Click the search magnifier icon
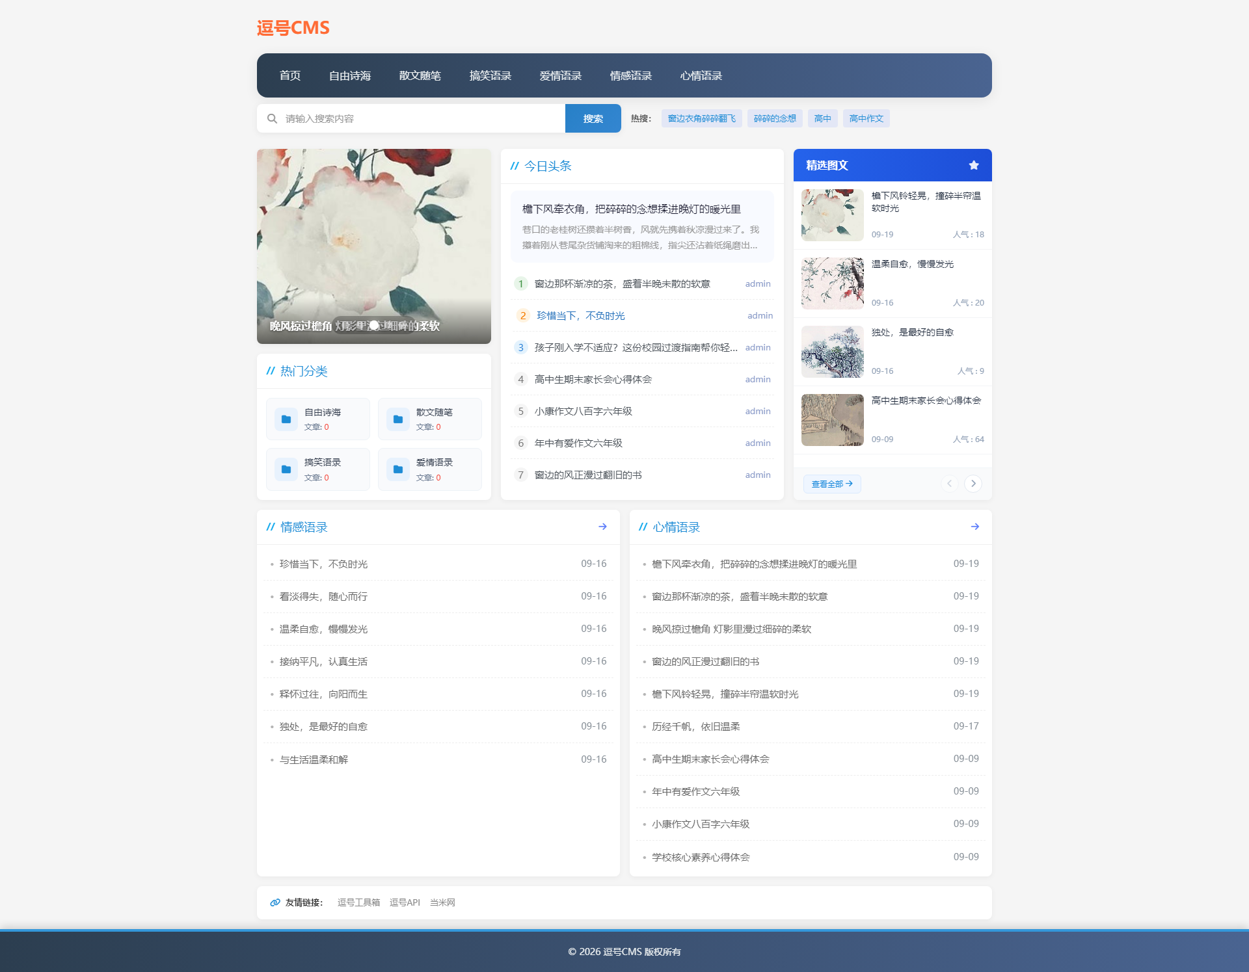 tap(272, 118)
